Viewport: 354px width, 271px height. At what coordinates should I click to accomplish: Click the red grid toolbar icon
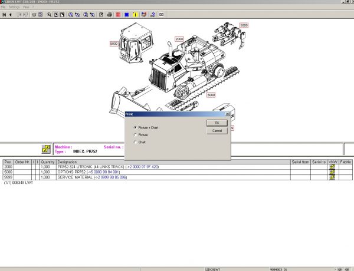(119, 14)
